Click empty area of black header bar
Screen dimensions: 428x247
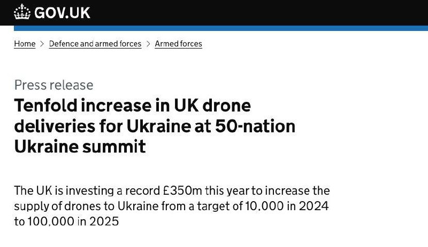(x=267, y=12)
